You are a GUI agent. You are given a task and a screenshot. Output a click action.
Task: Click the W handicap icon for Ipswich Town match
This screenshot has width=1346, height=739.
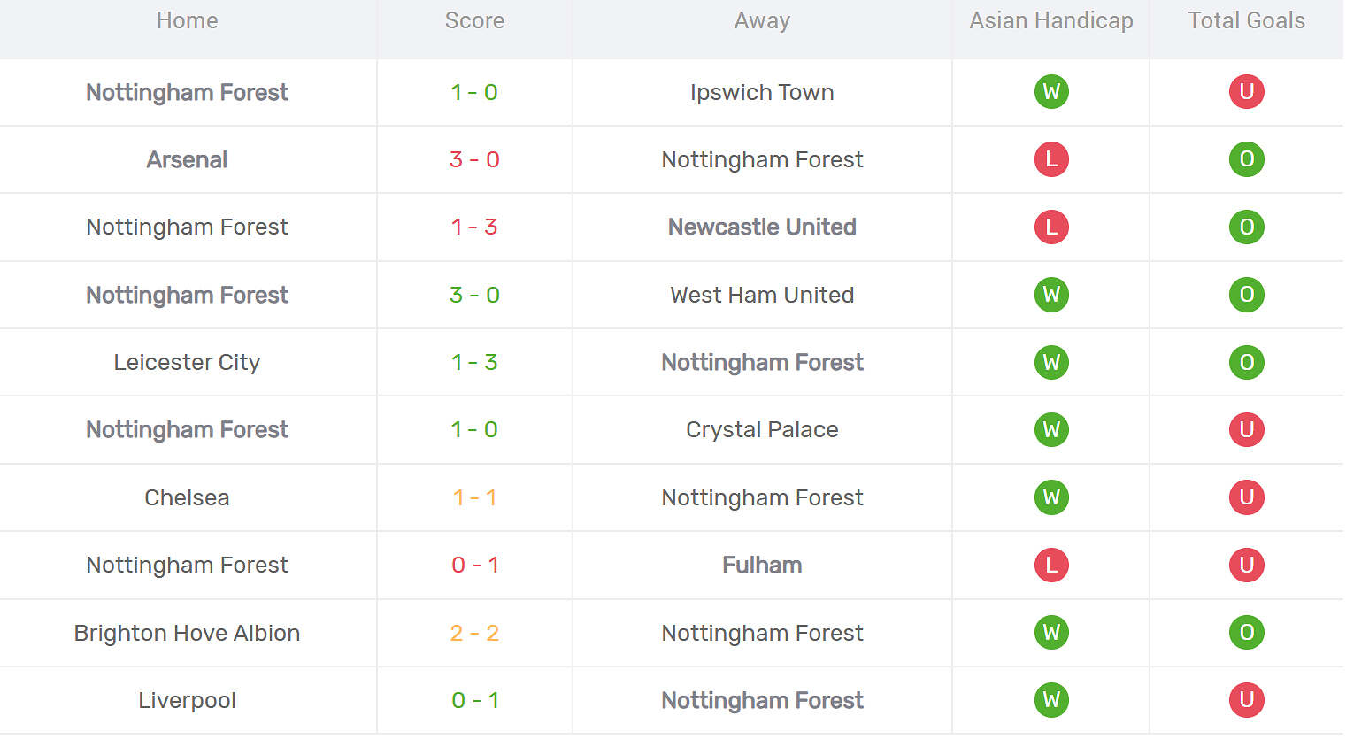pos(1051,92)
